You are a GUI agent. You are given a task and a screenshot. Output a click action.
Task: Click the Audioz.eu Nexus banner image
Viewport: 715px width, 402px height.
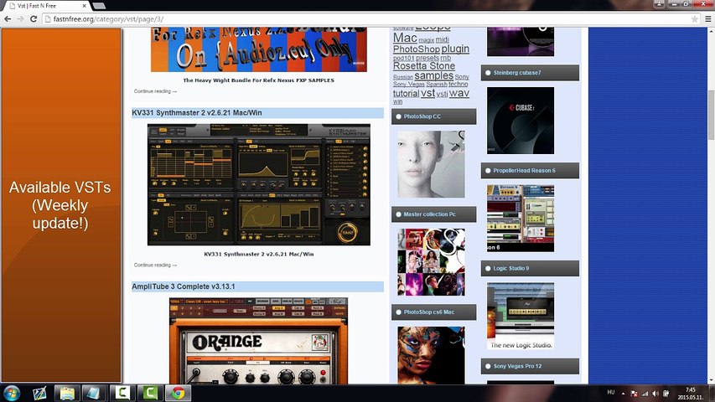[x=258, y=49]
